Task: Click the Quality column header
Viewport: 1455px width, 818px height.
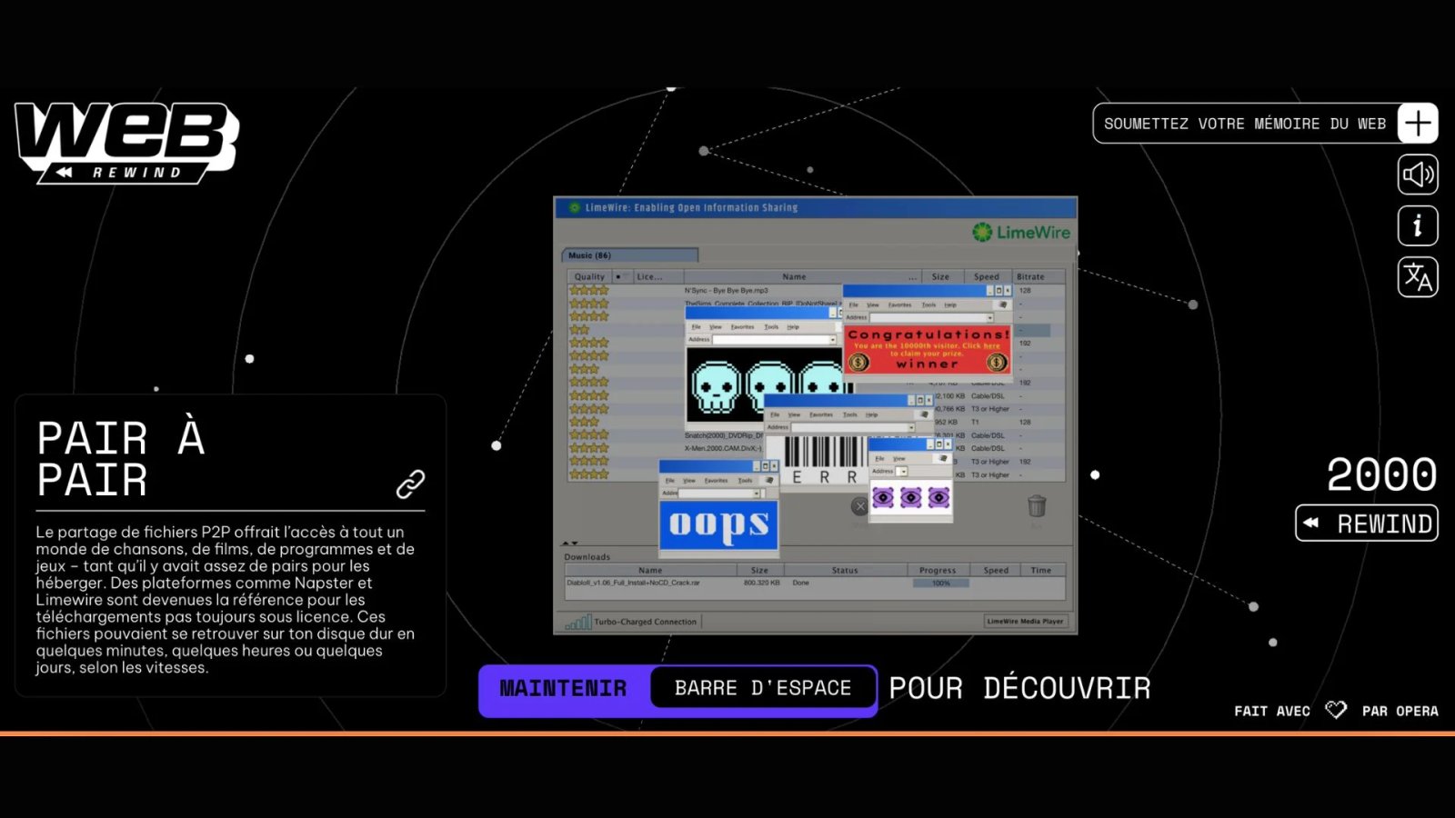Action: tap(589, 276)
